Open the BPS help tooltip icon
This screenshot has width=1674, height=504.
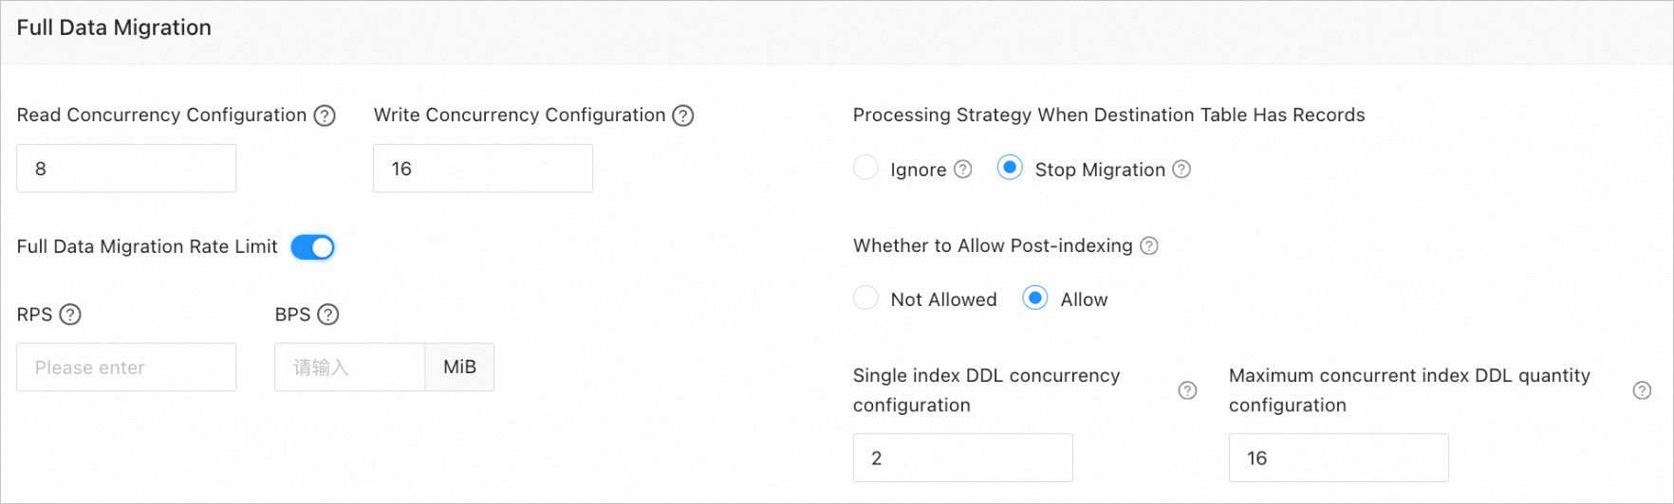point(328,315)
